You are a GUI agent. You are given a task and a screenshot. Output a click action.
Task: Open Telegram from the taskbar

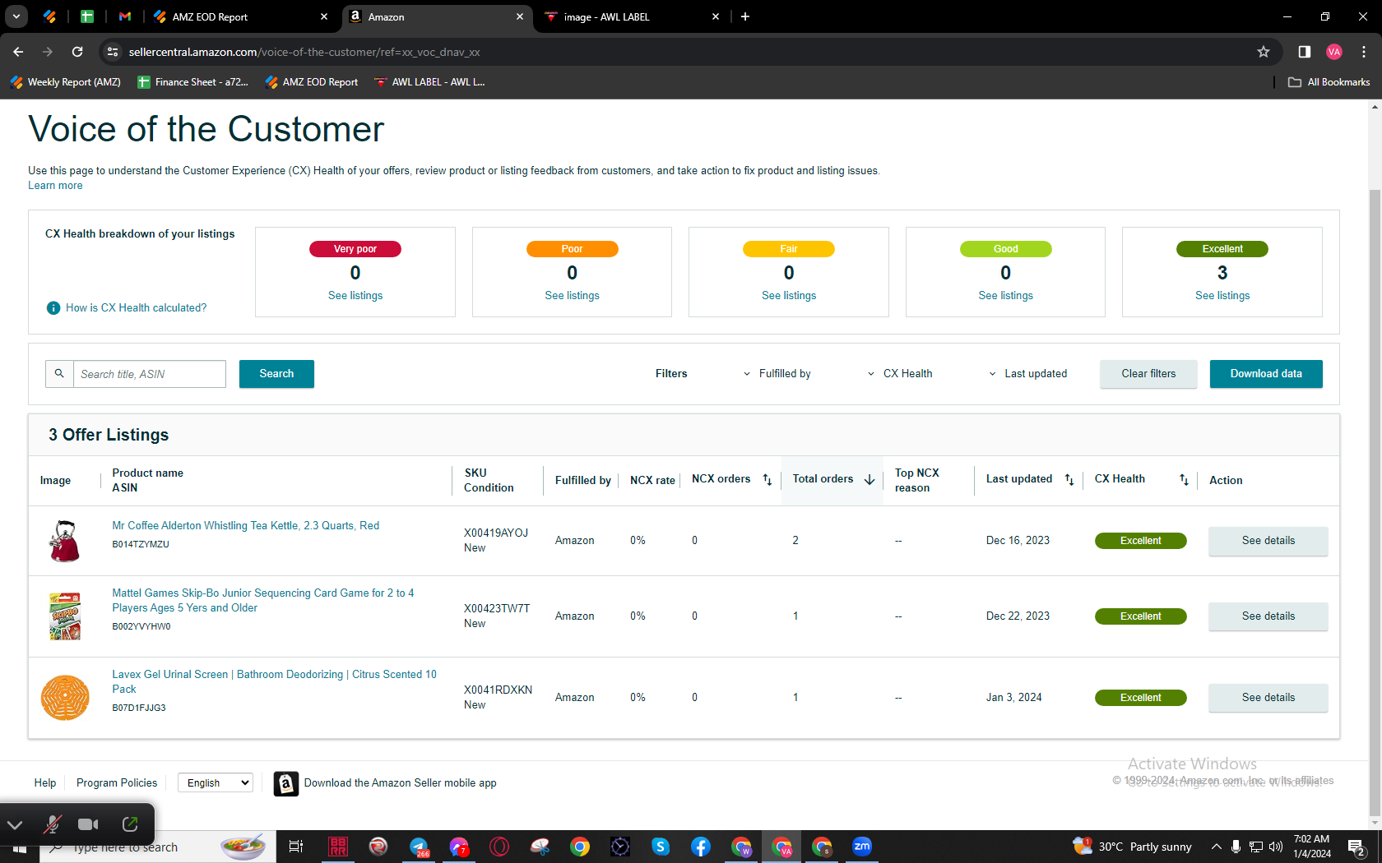click(420, 847)
